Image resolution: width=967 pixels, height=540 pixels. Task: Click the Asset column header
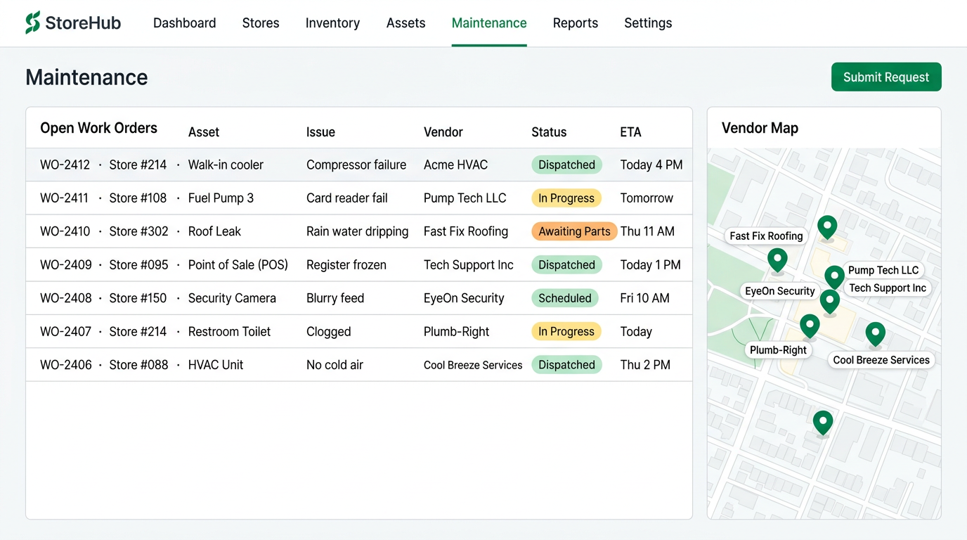204,132
